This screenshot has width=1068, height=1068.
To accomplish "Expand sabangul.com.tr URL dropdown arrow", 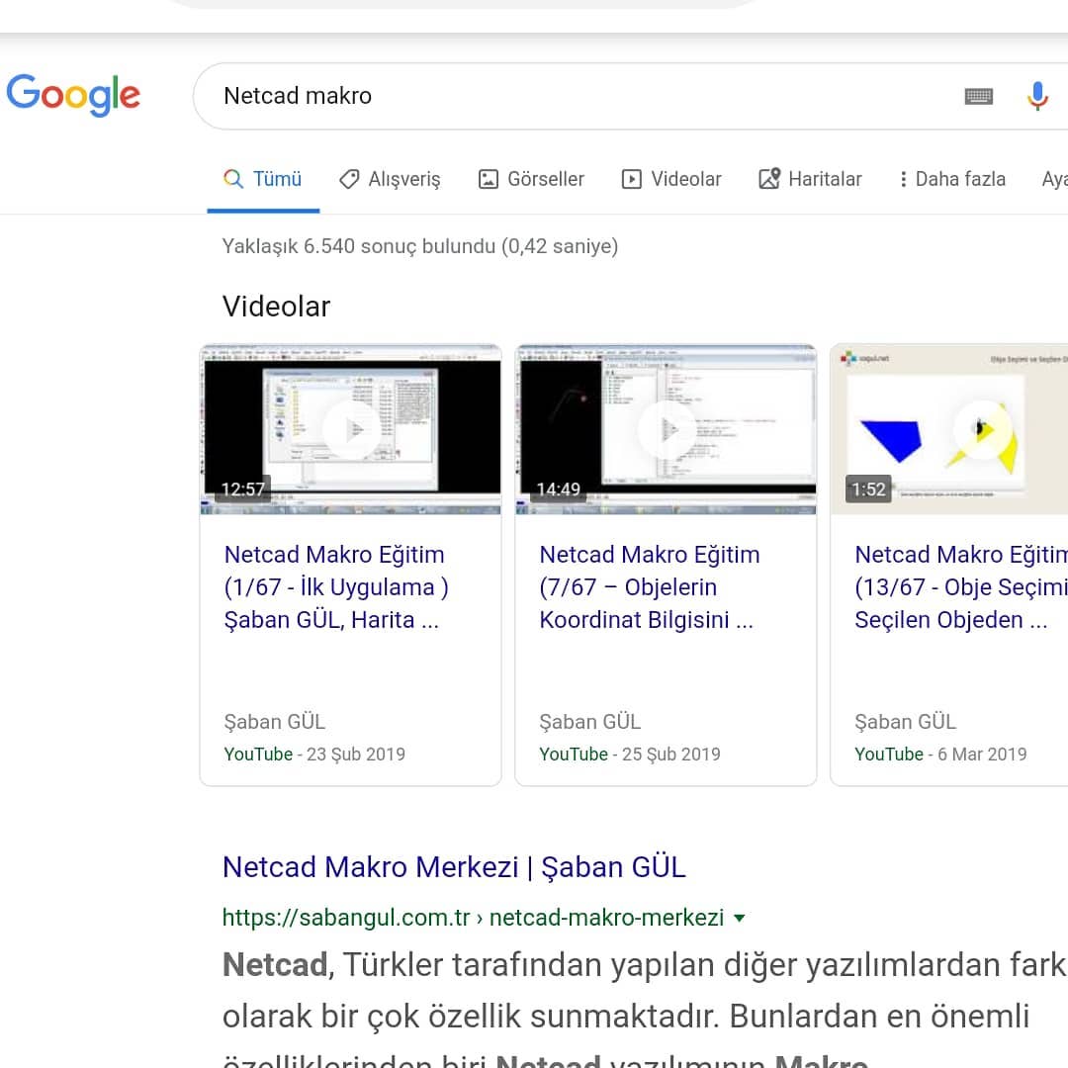I will tap(739, 918).
